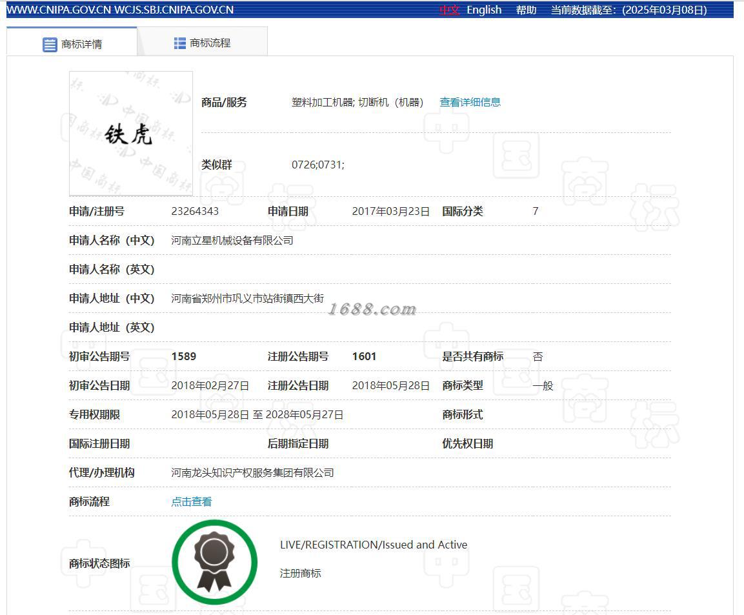The width and height of the screenshot is (744, 615).
Task: Click the 商标详情 document icon
Action: click(50, 45)
